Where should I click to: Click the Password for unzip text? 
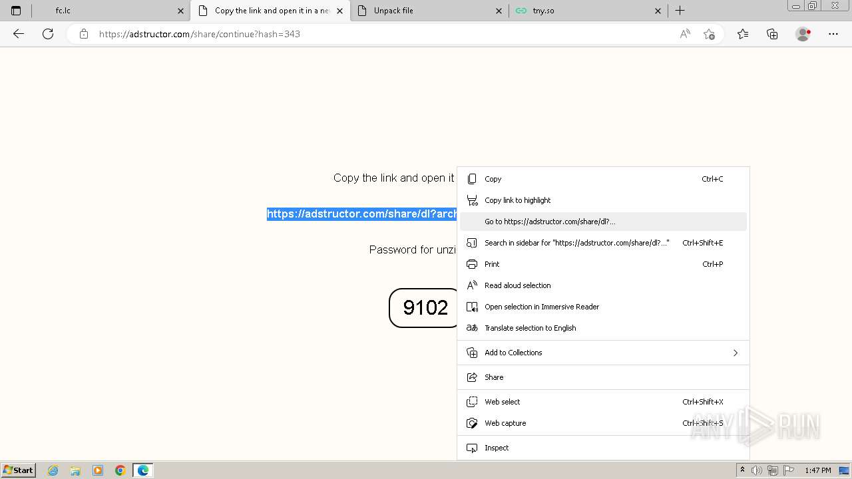[413, 249]
